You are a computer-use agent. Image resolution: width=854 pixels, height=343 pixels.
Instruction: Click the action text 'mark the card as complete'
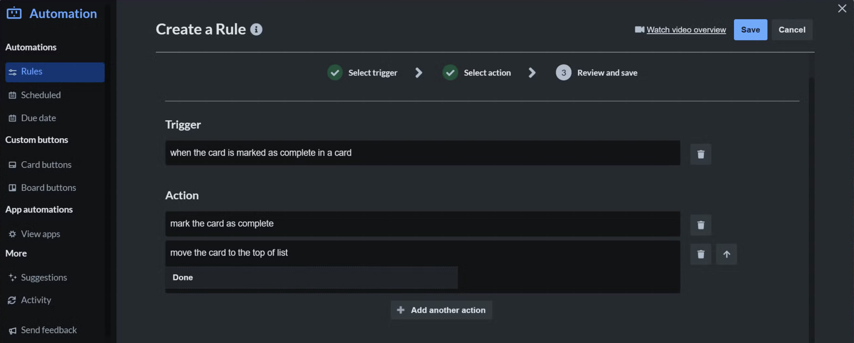point(222,224)
